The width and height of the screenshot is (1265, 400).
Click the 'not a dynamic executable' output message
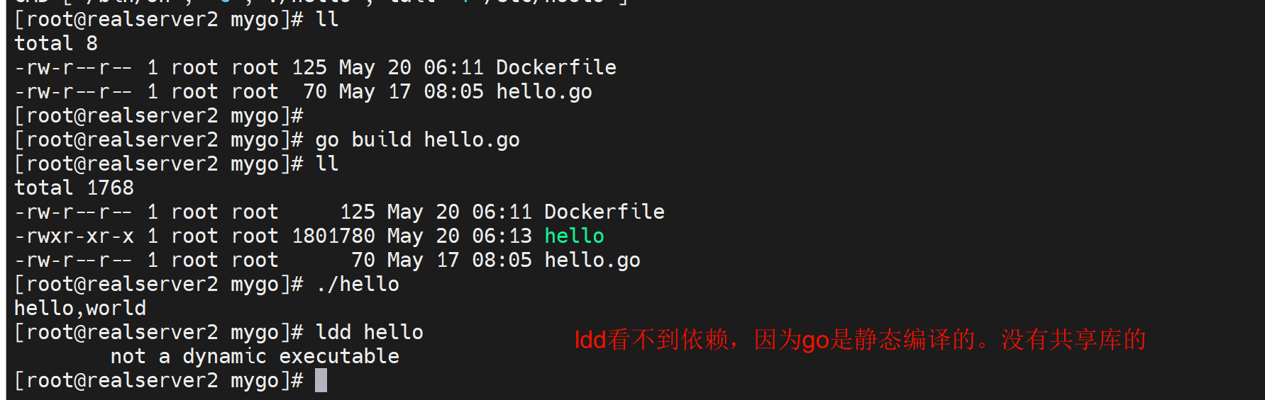[x=255, y=356]
